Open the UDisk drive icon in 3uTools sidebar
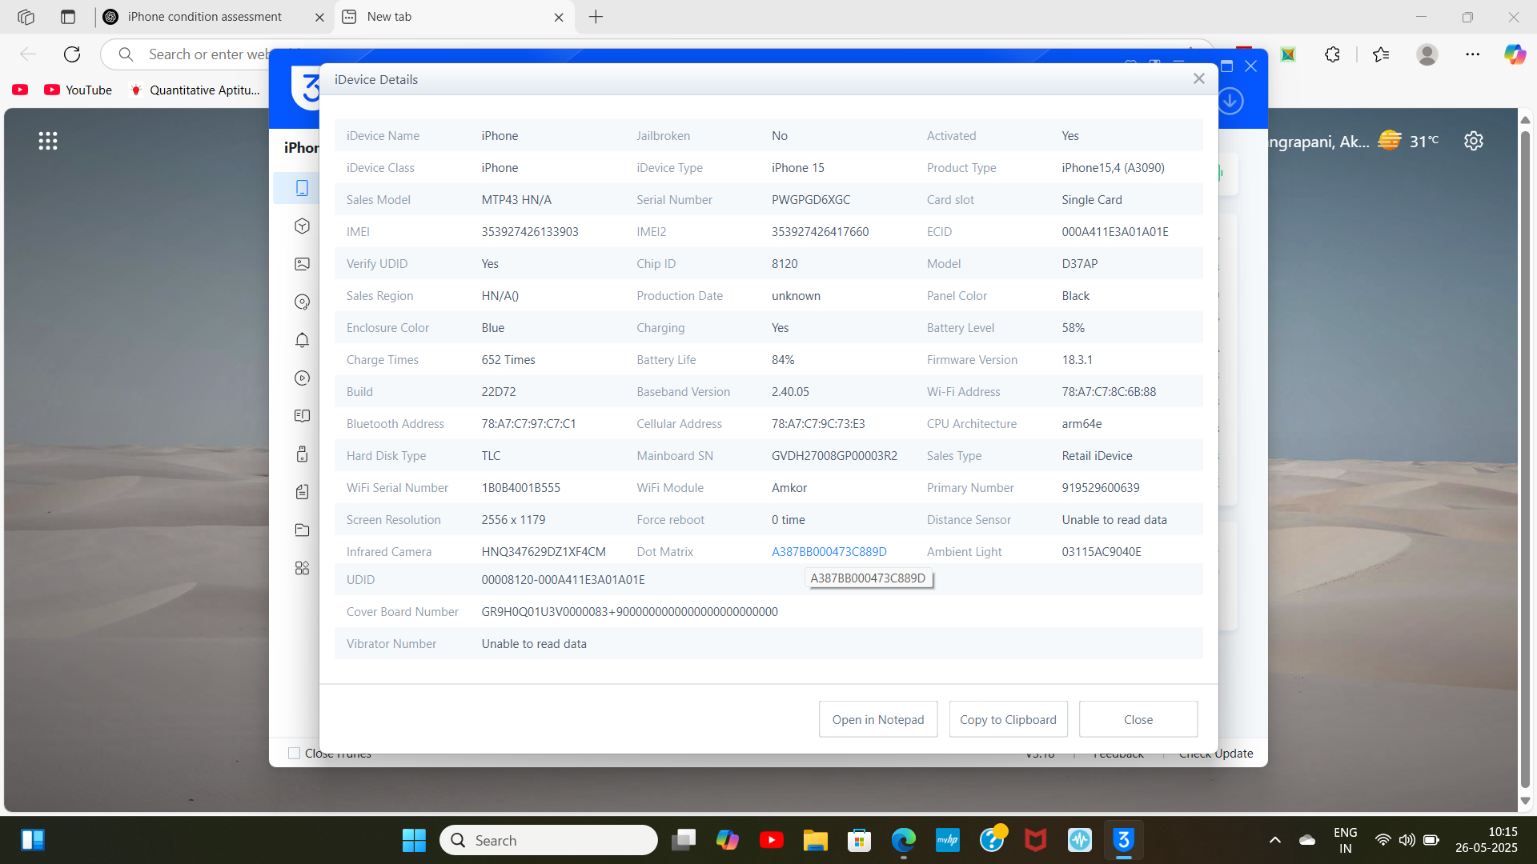Image resolution: width=1537 pixels, height=864 pixels. click(x=302, y=454)
